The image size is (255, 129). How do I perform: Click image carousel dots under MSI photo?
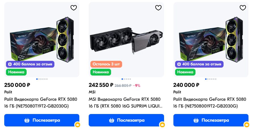pos(126,79)
